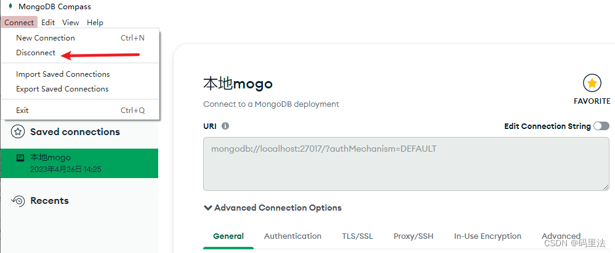Click the Recents clock icon

tap(18, 201)
